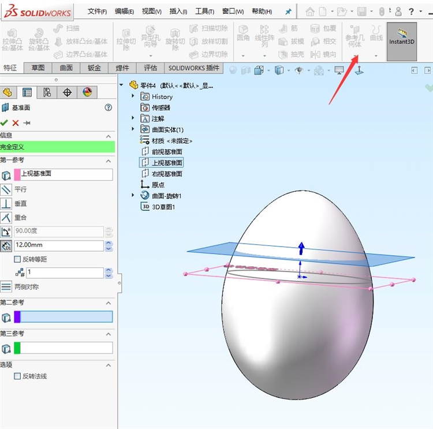This screenshot has height=429, width=433.
Task: Click the 第一参考 field with 上视基准面
Action: click(x=64, y=174)
